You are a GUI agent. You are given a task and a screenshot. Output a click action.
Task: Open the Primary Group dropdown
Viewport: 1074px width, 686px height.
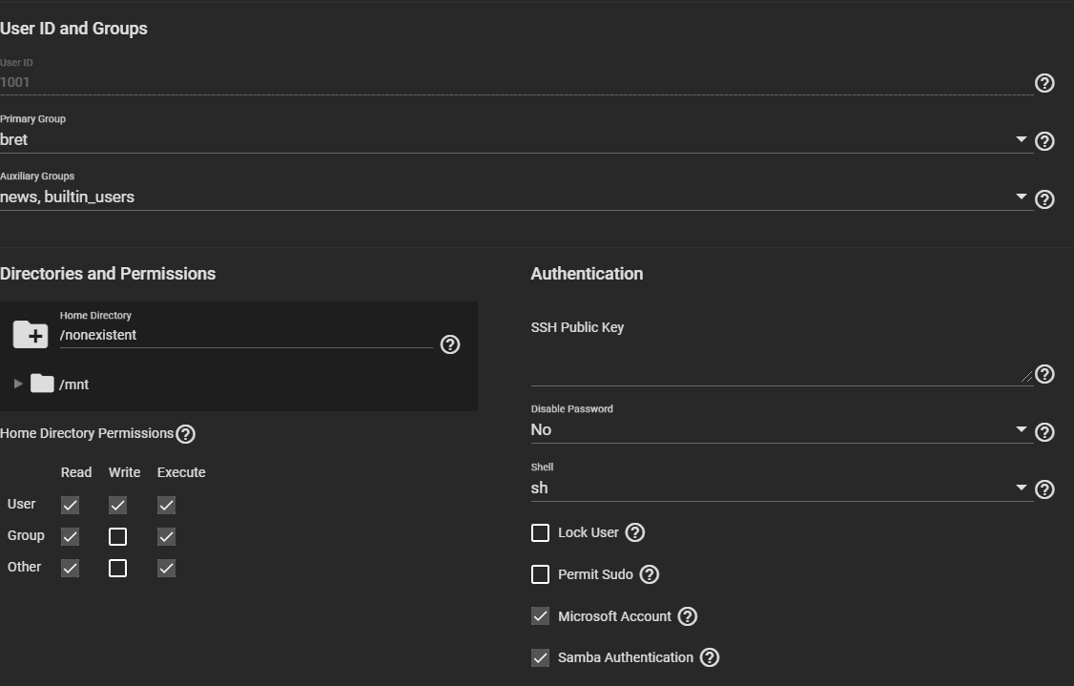pos(515,140)
